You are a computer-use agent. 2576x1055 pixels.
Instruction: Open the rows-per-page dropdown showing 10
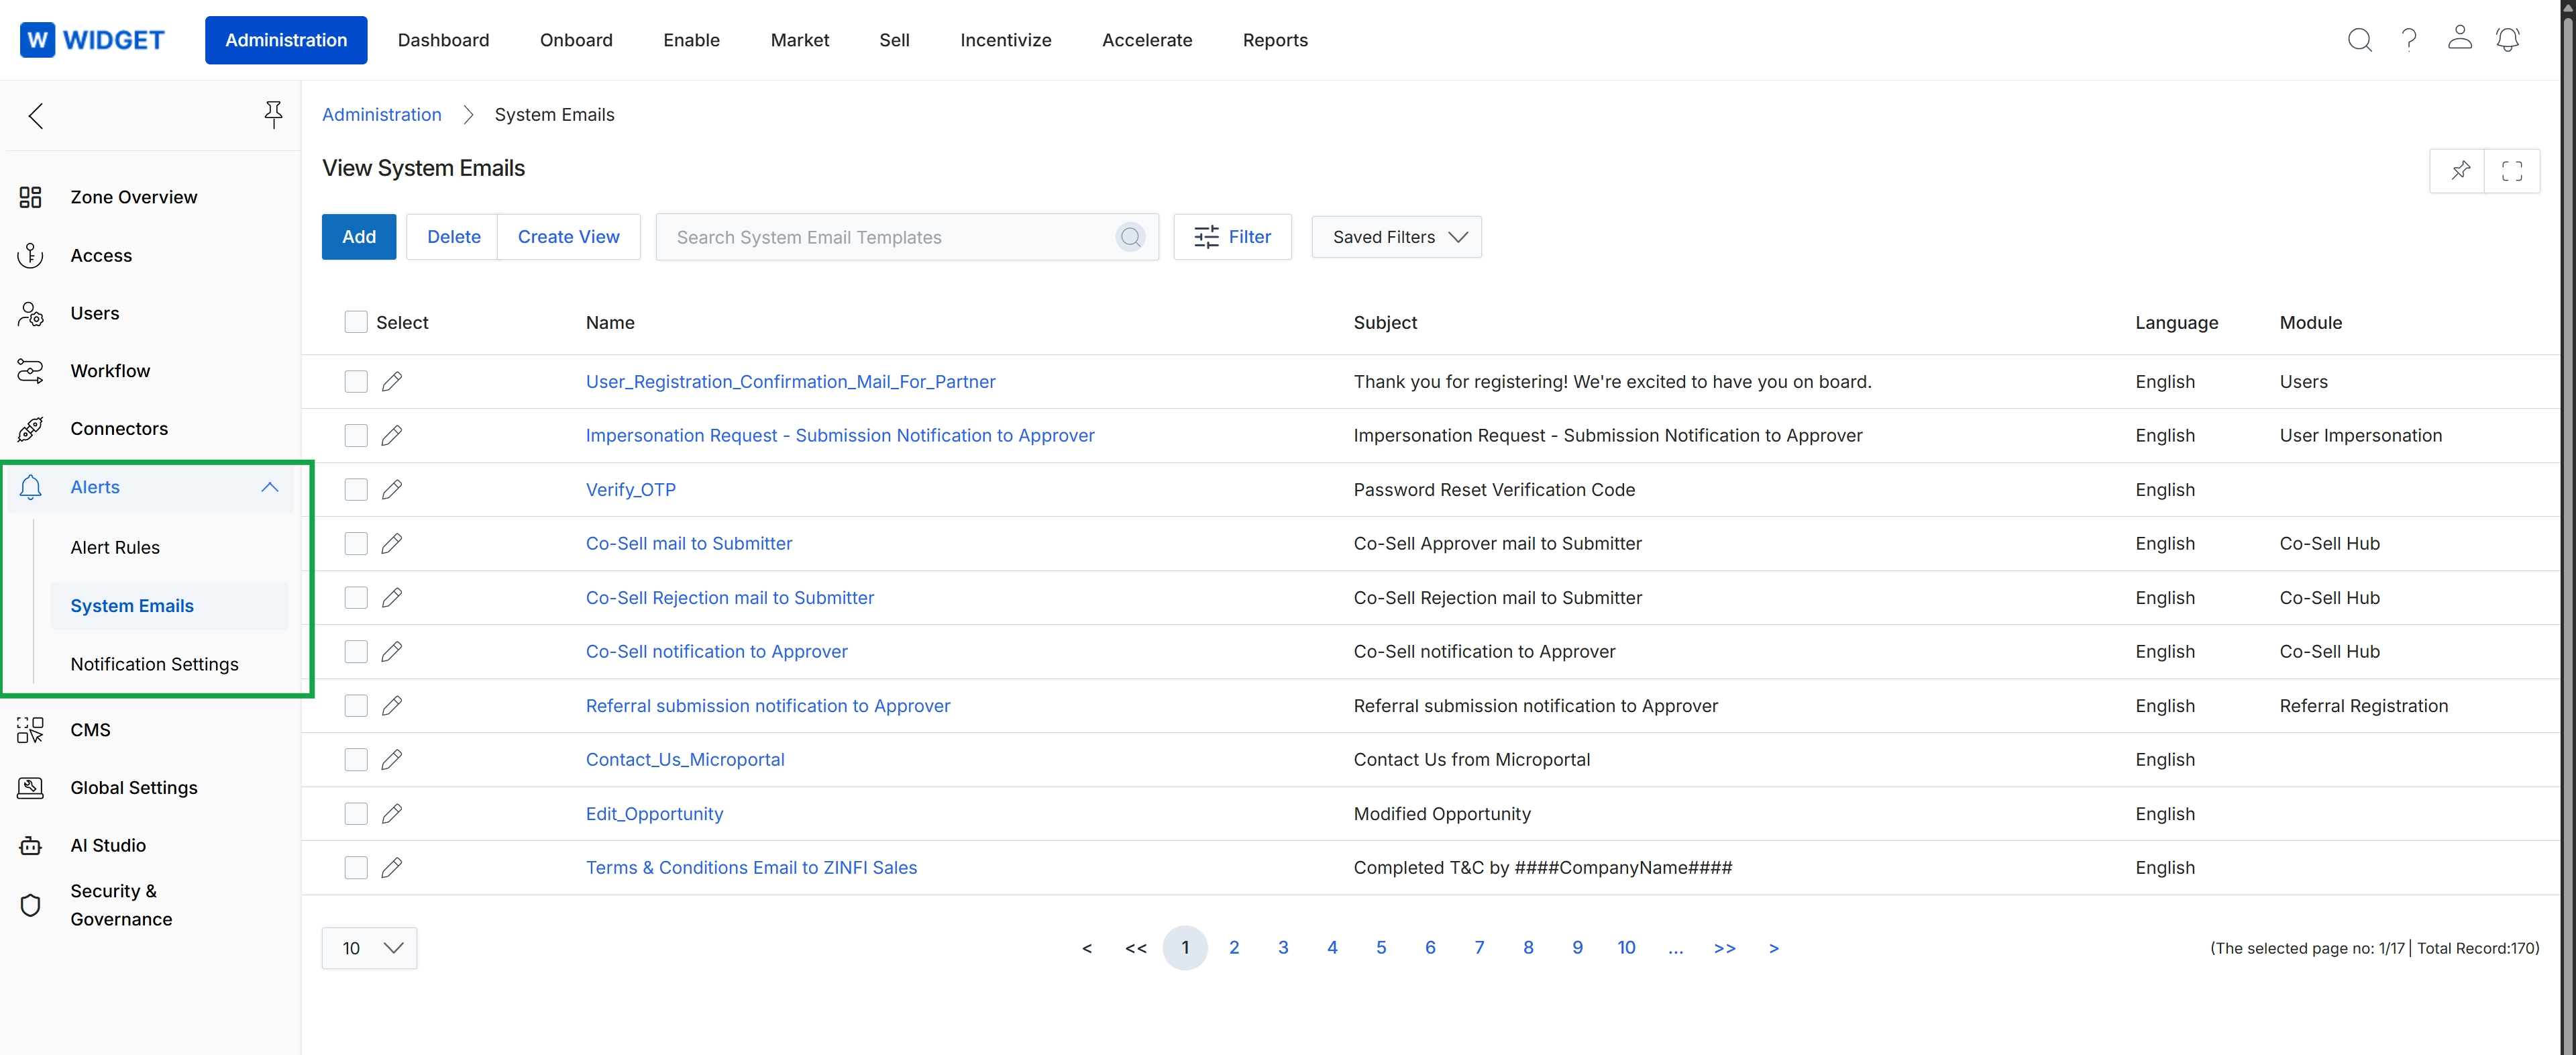[369, 948]
